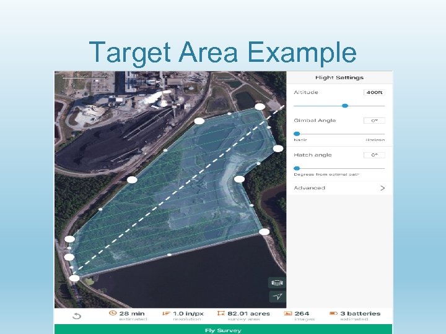Screen dimensions: 446x334
Task: Edit the Hatch angle 0° field
Action: (x=374, y=155)
